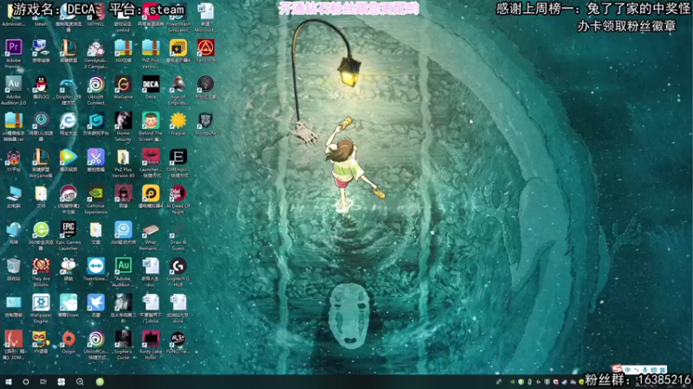Launch GeForce Experience

coord(96,200)
